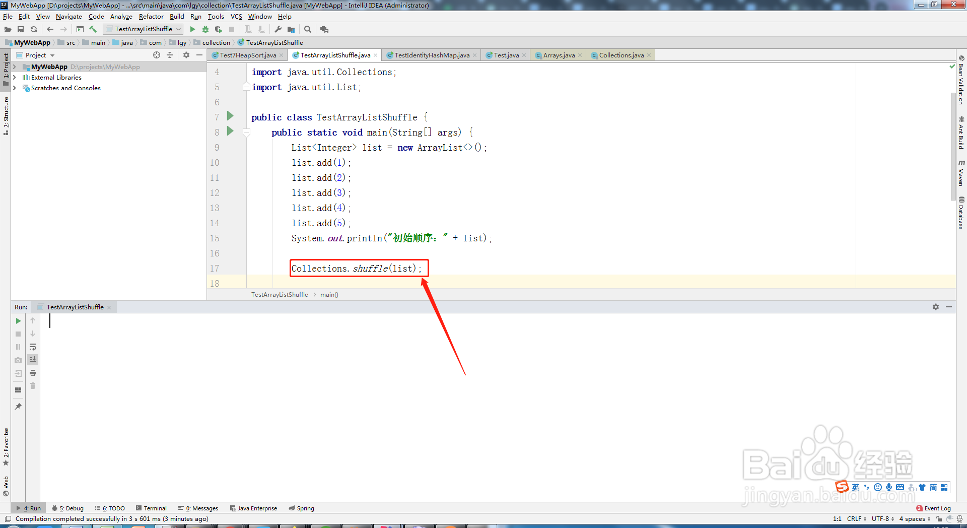Open the Terminal tool window
The height and width of the screenshot is (528, 967).
click(x=151, y=508)
